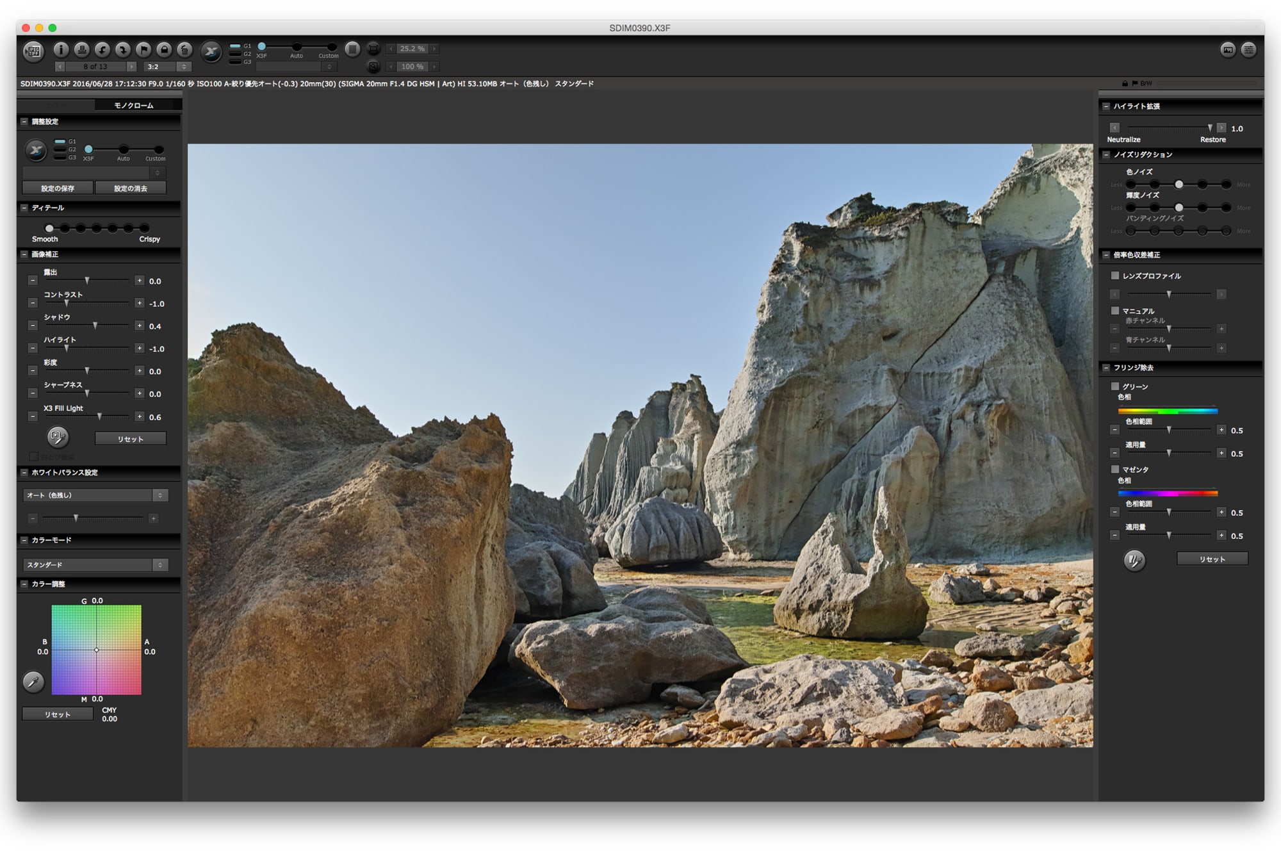Open the color mode Standard dropdown
Viewport: 1281px width, 854px height.
96,564
